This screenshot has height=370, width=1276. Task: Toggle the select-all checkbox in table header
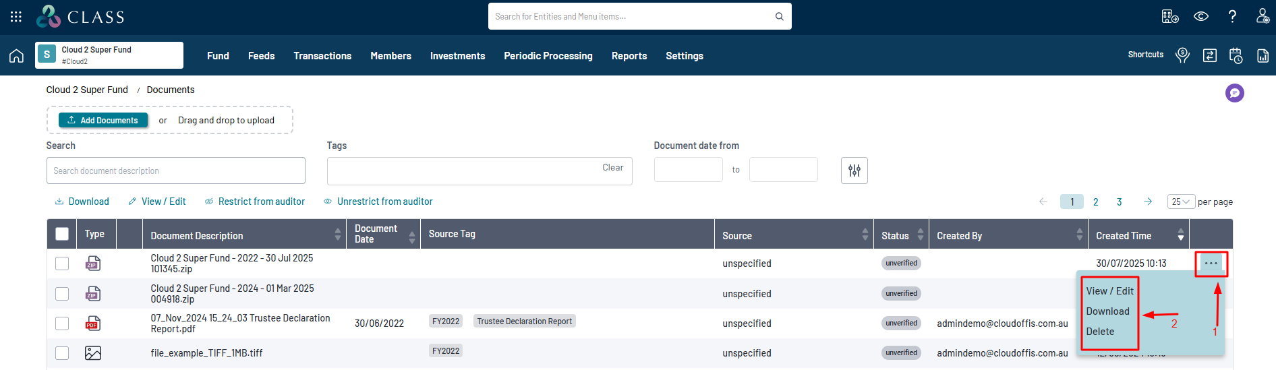pos(62,234)
